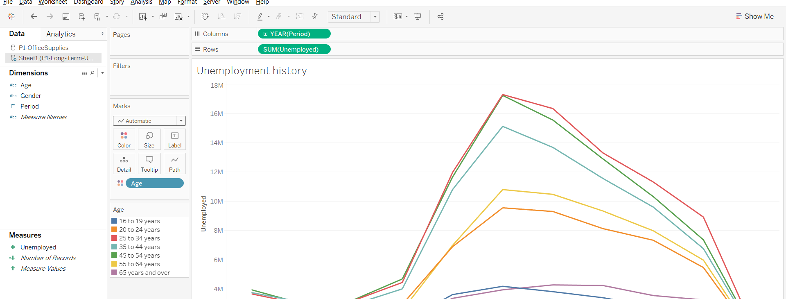Select the Measure Names field
Screen dimensions: 786x299
(43, 117)
